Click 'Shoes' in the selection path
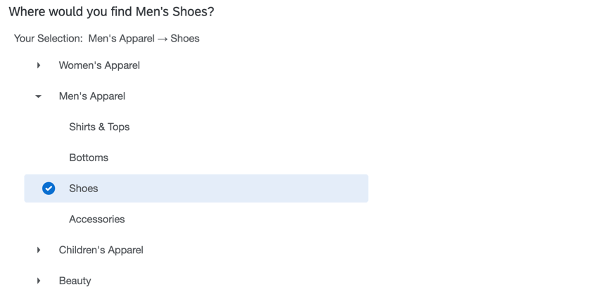Viewport: 598px width, 299px height. (x=185, y=39)
